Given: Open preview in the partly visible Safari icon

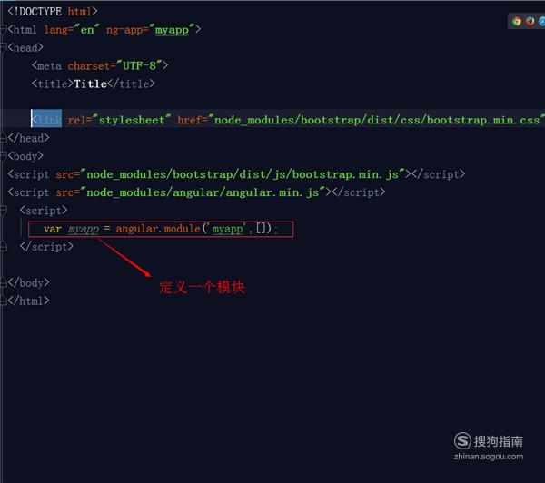Looking at the screenshot, I should click(x=542, y=21).
